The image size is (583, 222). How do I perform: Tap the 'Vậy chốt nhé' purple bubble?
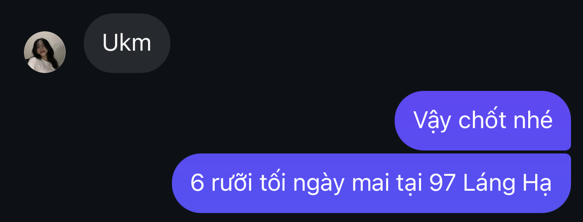[483, 121]
